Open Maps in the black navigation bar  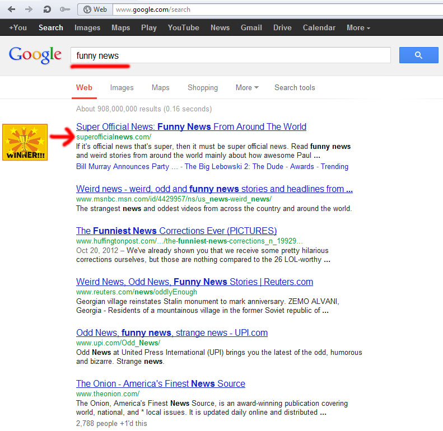tap(120, 27)
